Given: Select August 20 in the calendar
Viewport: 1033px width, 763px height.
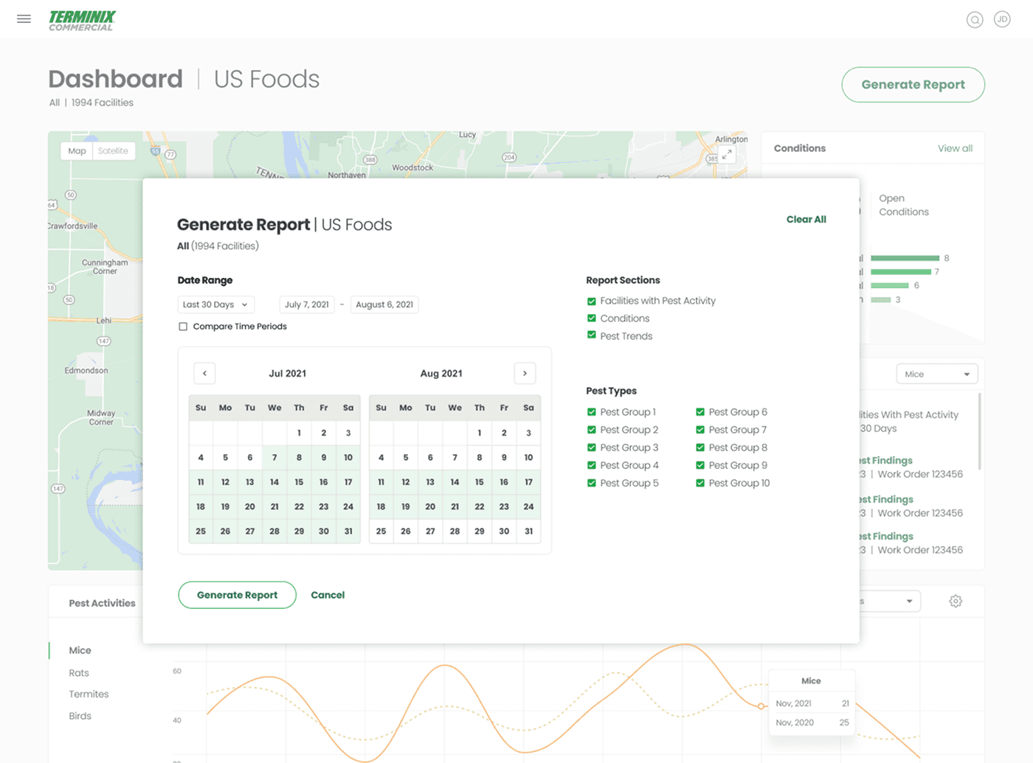Looking at the screenshot, I should point(430,506).
